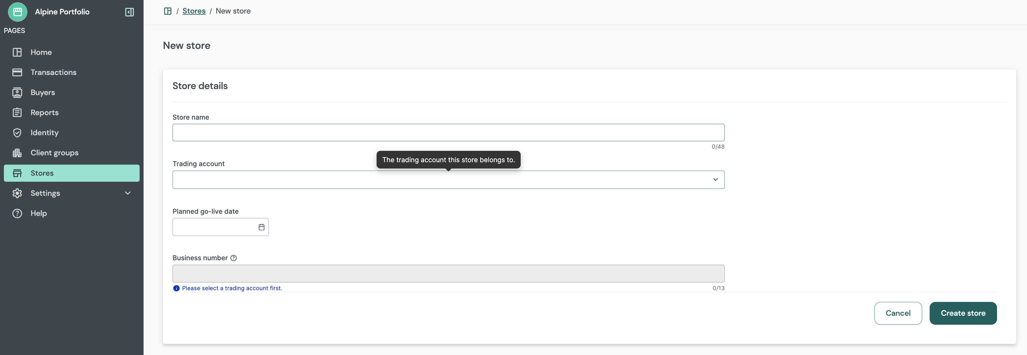
Task: Open the Help page
Action: click(x=39, y=213)
